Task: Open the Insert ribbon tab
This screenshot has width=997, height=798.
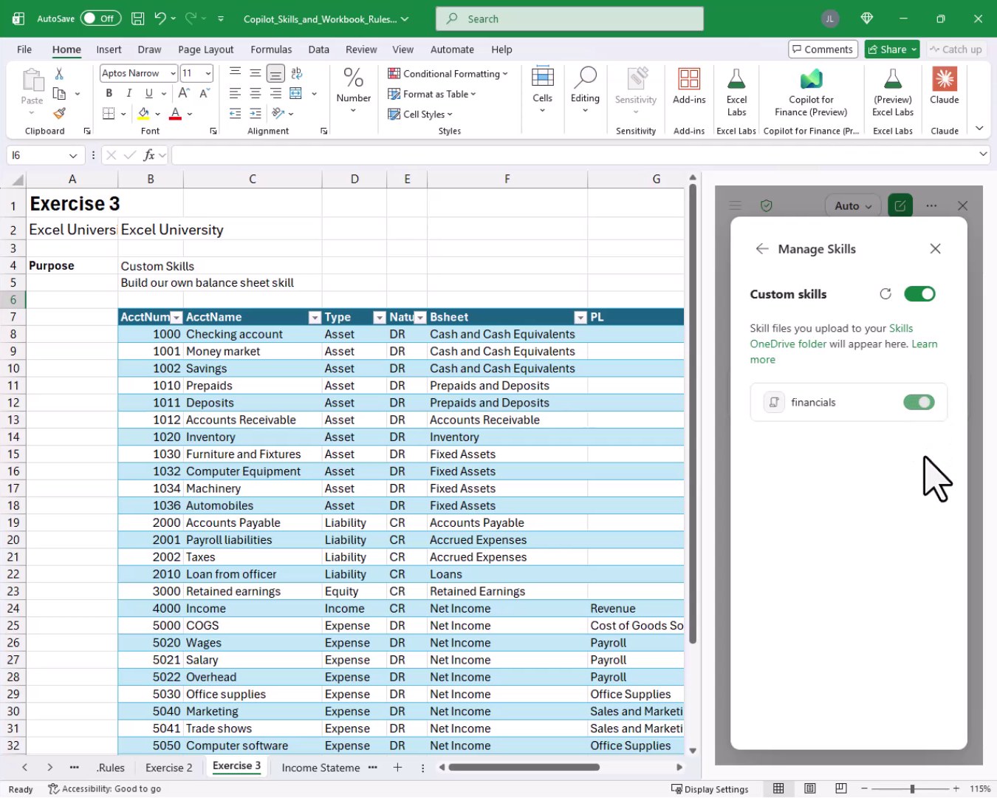Action: pyautogui.click(x=109, y=50)
